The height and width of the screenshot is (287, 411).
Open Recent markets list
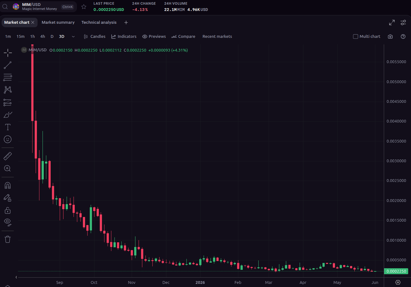(x=217, y=36)
